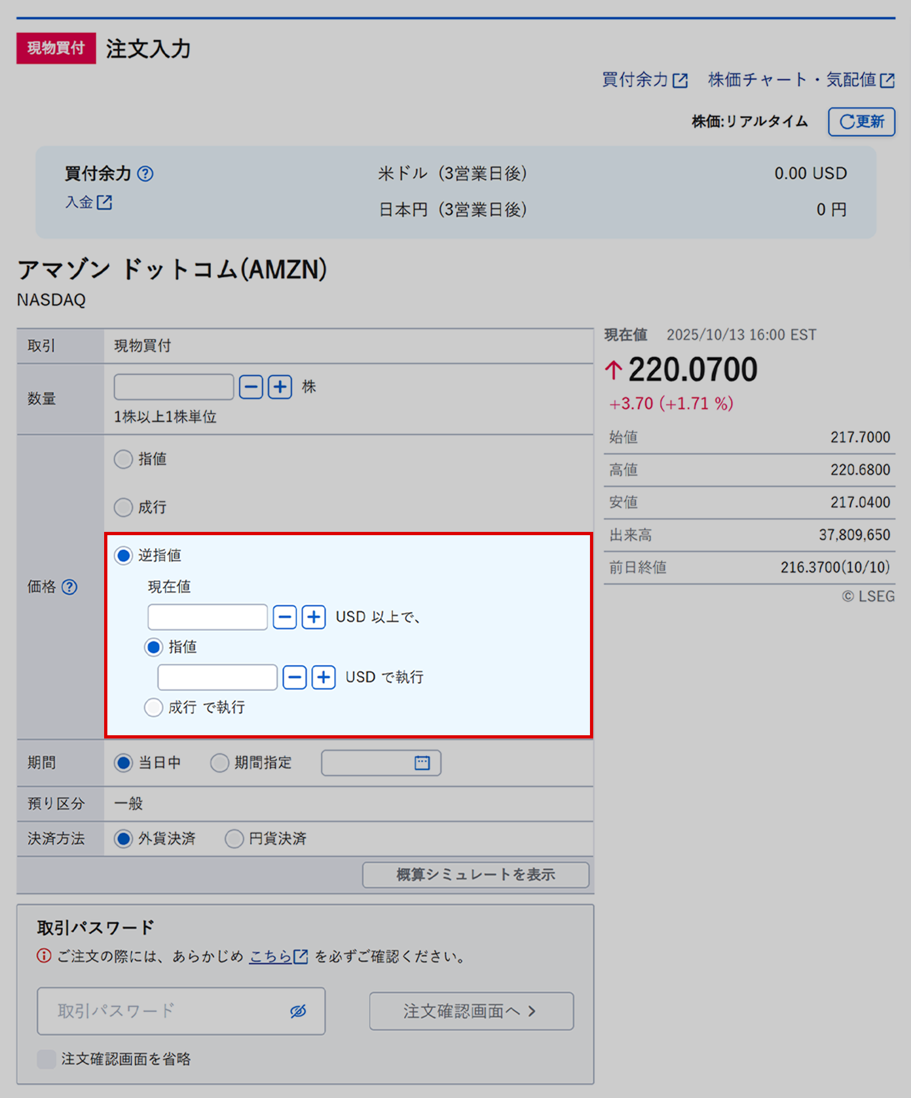Choose 成行で執行 execution option
The width and height of the screenshot is (911, 1098).
(153, 708)
